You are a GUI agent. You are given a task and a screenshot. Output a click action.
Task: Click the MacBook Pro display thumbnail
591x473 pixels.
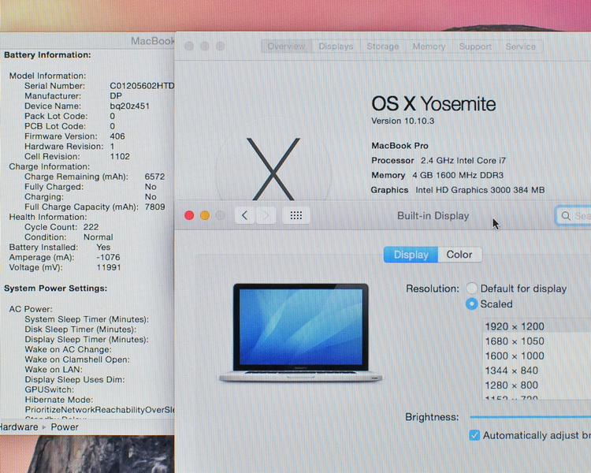click(x=300, y=333)
